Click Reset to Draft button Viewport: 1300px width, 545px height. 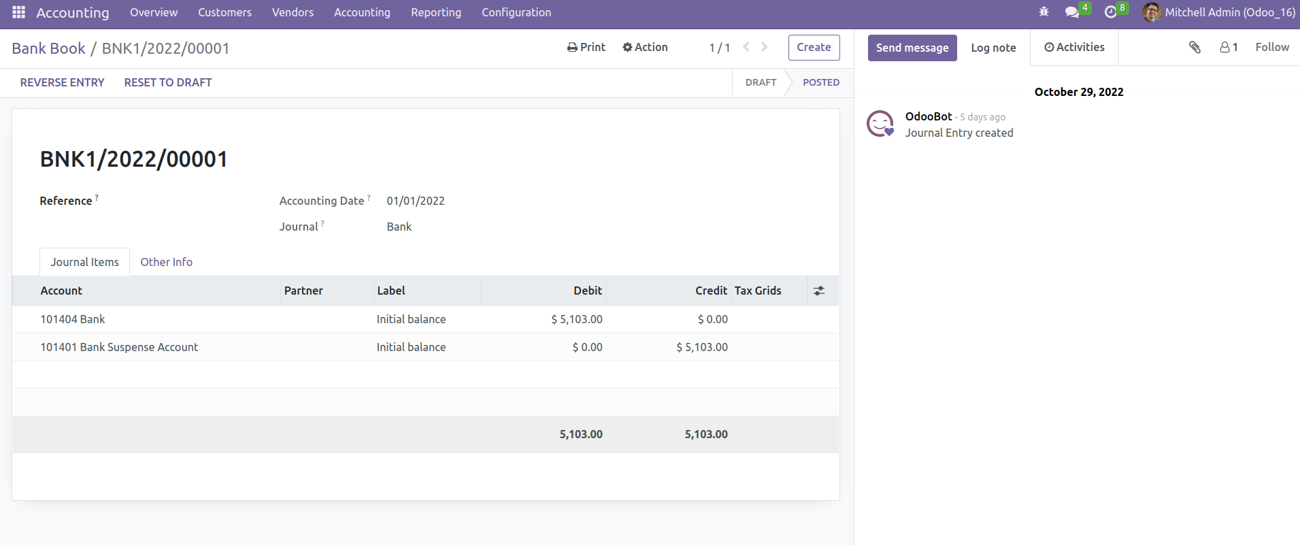[x=168, y=82]
